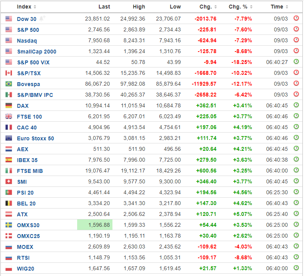This screenshot has width=304, height=276.
Task: Sort table by the Chg. % column arrows
Action: [251, 7]
